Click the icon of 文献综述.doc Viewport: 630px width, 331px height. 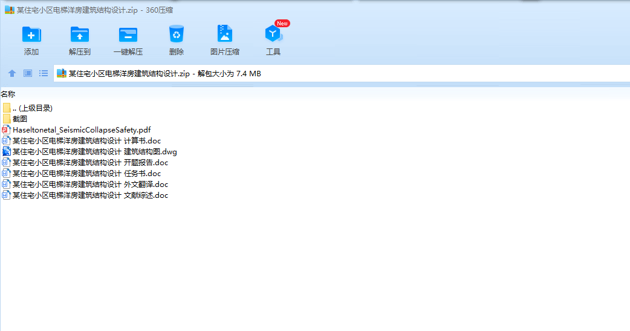point(6,195)
